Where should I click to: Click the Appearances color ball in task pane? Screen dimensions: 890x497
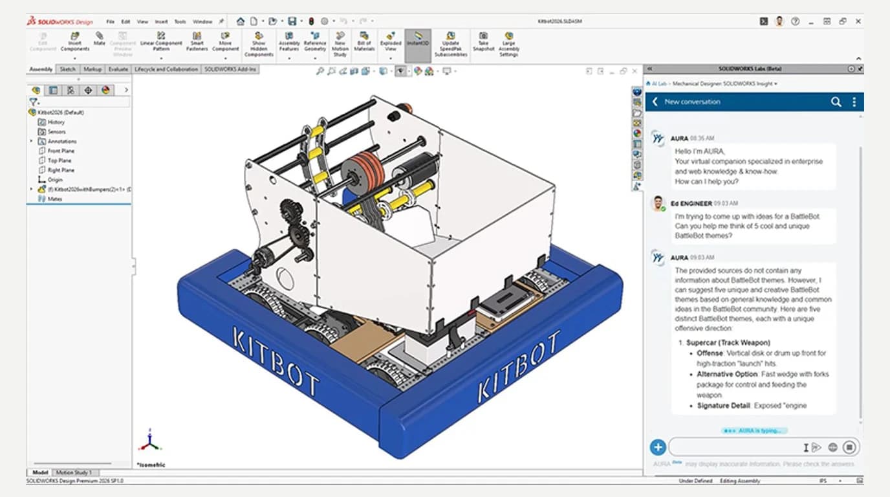coord(637,133)
